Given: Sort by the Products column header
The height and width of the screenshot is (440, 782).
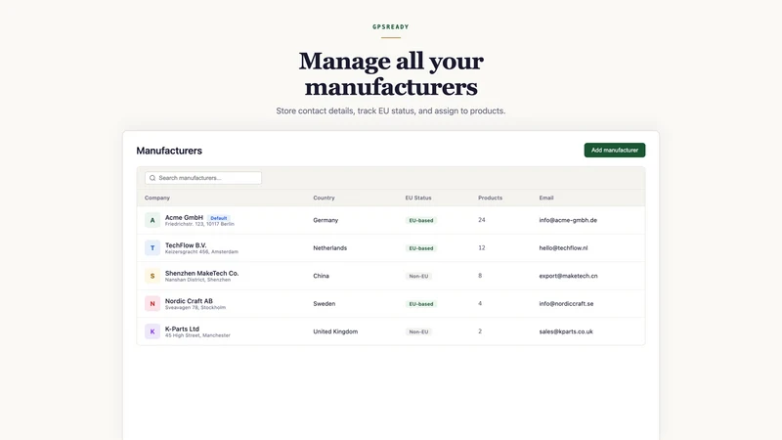Looking at the screenshot, I should click(x=491, y=198).
